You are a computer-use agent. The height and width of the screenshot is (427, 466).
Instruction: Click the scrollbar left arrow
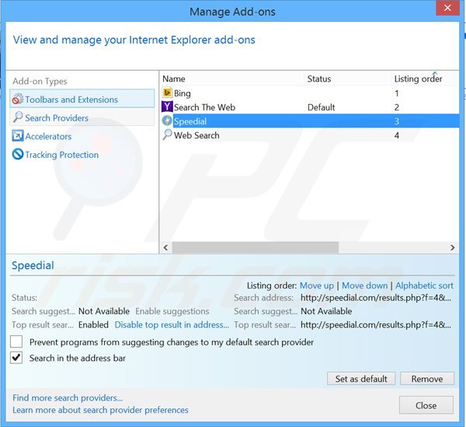tap(166, 247)
